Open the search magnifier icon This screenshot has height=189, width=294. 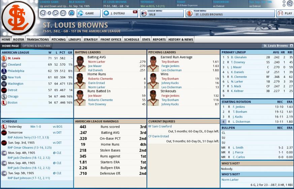(x=289, y=4)
